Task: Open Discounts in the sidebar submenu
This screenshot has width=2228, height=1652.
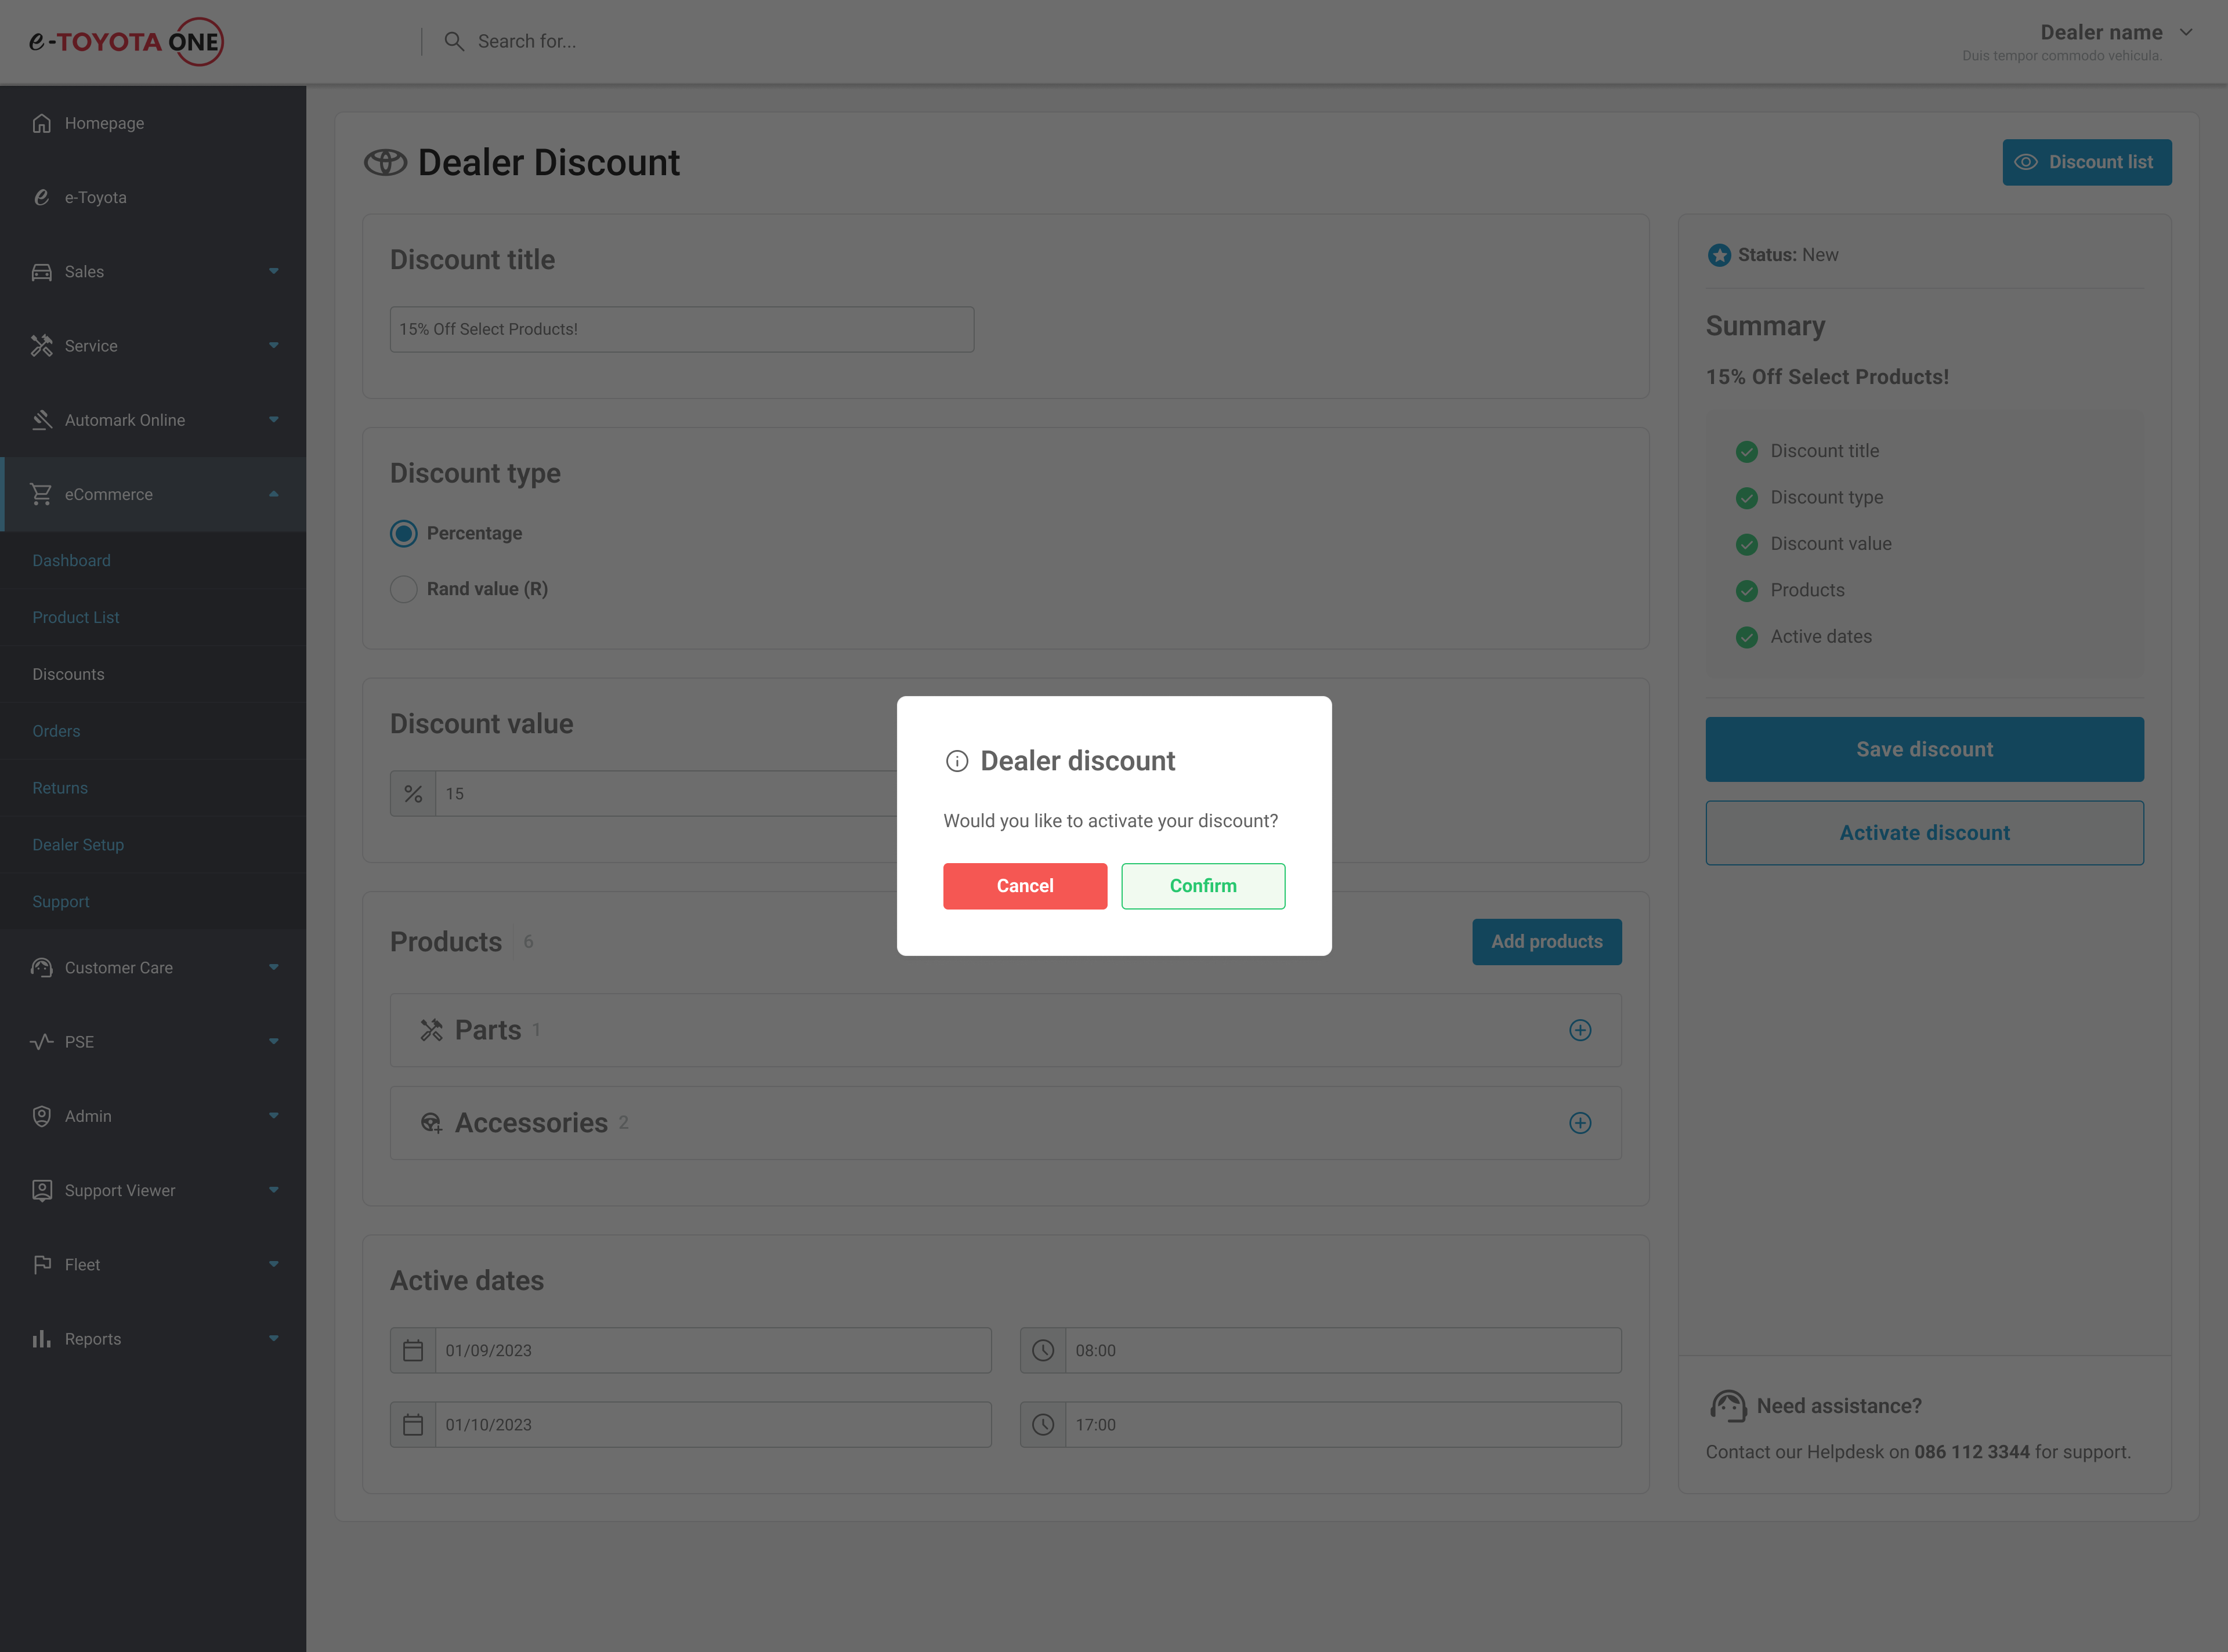Action: pos(68,674)
